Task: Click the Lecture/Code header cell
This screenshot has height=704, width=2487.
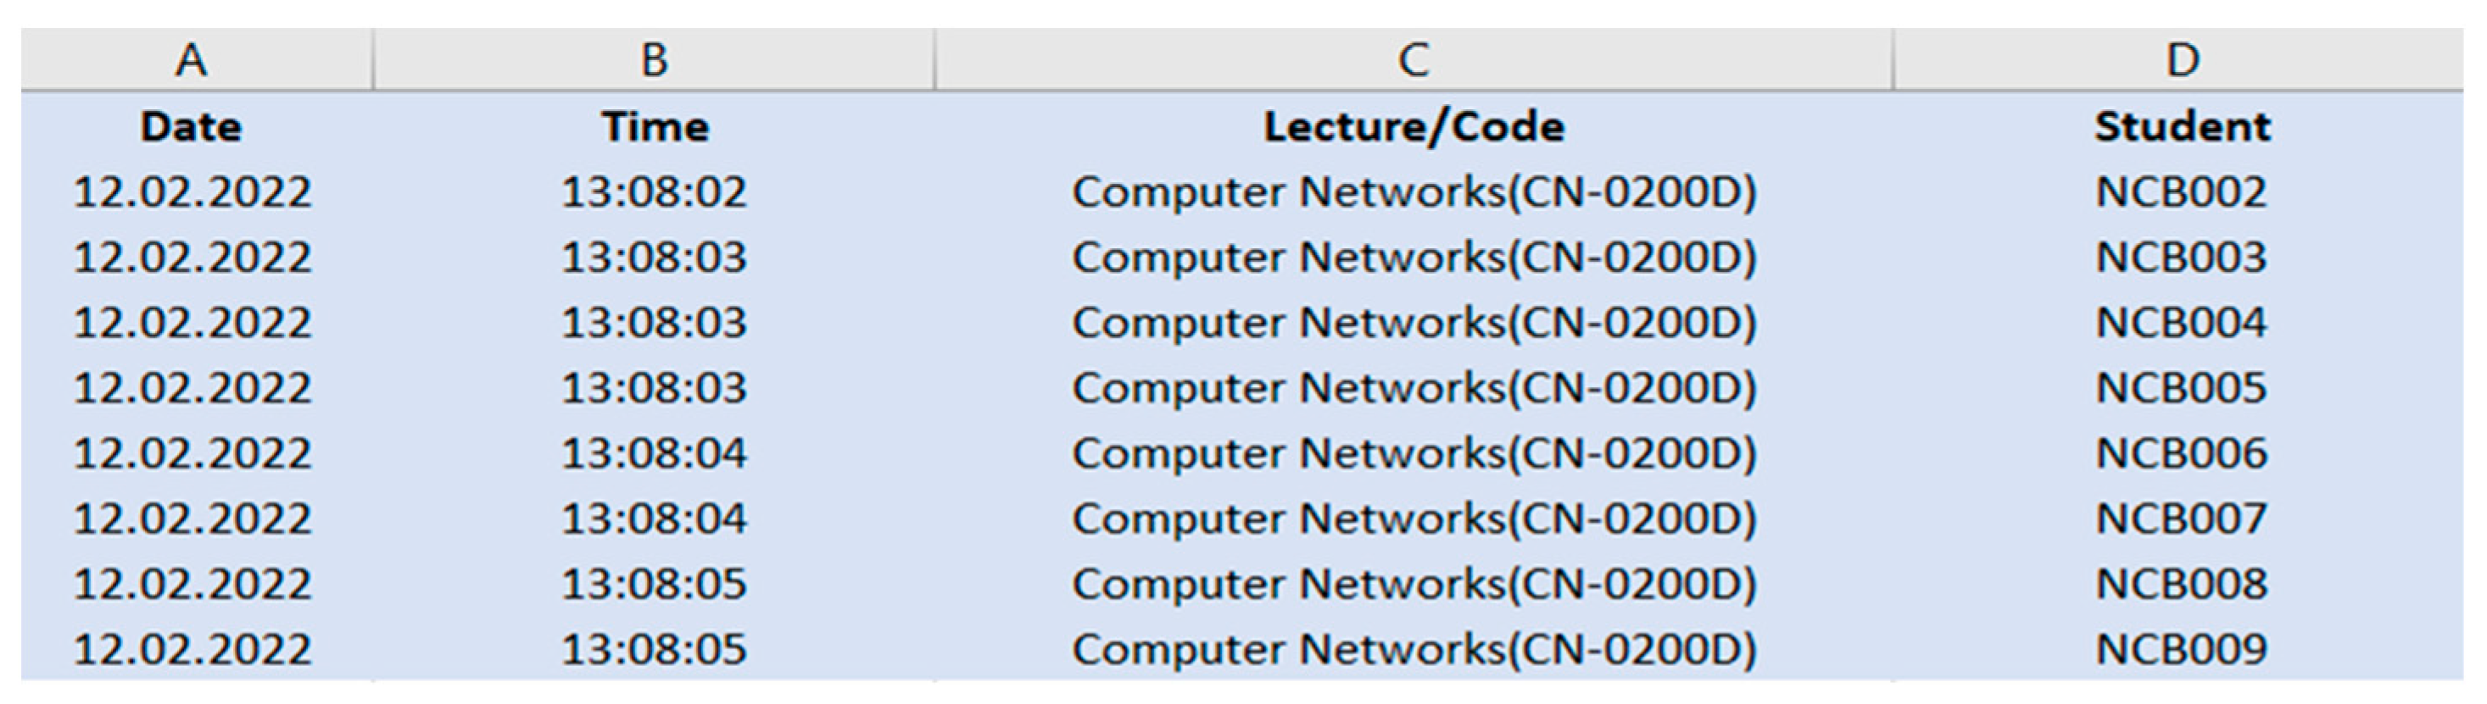Action: pos(1414,127)
